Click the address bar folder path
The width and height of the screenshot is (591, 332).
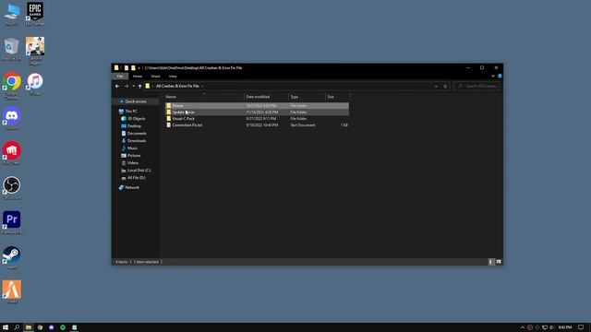tap(177, 86)
